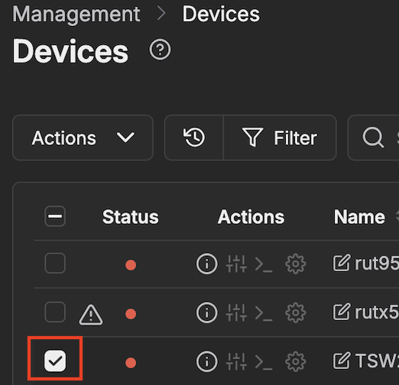The height and width of the screenshot is (385, 399).
Task: Sort by the Name column header
Action: 359,217
